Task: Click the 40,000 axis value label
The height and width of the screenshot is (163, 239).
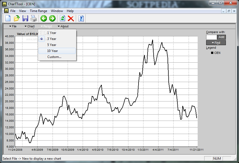Action: pos(9,36)
